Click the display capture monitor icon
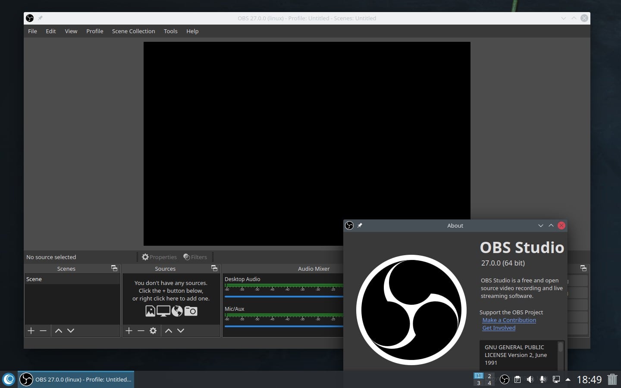Viewport: 621px width, 388px height. (163, 311)
